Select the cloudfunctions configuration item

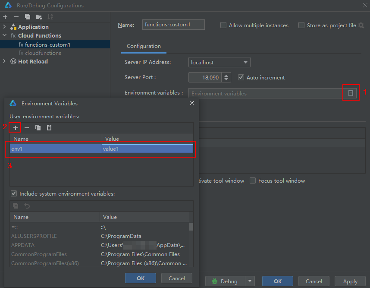point(43,53)
